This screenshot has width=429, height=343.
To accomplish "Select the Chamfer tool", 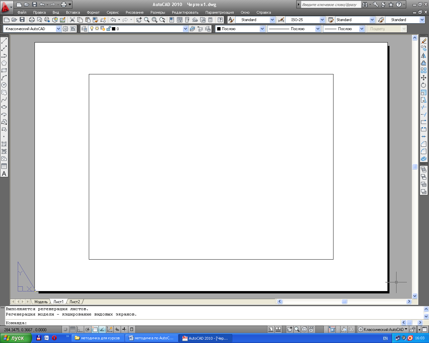I will coord(424,144).
